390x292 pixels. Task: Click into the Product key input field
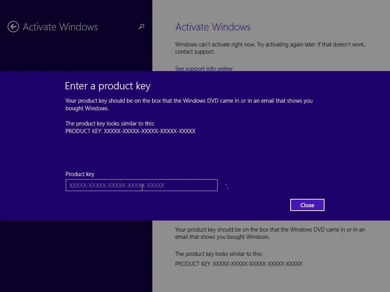[x=142, y=185]
